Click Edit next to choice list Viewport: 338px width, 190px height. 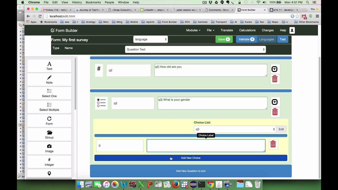[281, 129]
